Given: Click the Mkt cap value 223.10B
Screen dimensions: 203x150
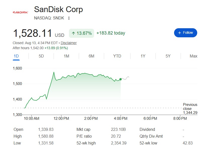Looking at the screenshot, I should point(118,129).
